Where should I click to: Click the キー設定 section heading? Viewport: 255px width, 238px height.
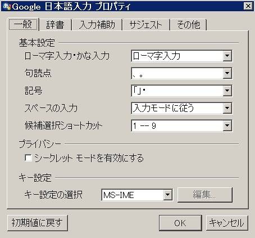[35, 178]
